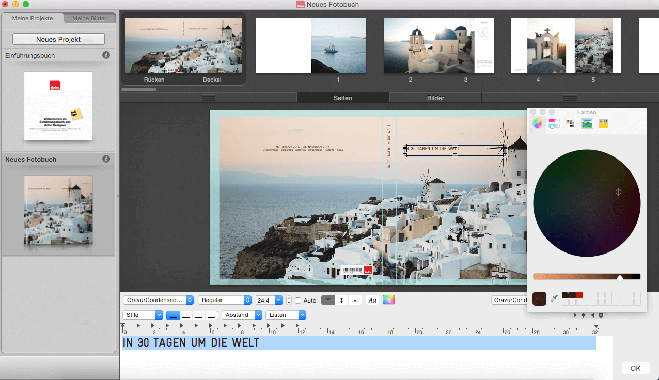The height and width of the screenshot is (380, 659).
Task: Click the Aa font panel icon
Action: 372,300
